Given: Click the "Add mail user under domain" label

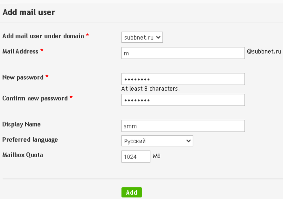Looking at the screenshot, I should [x=43, y=36].
